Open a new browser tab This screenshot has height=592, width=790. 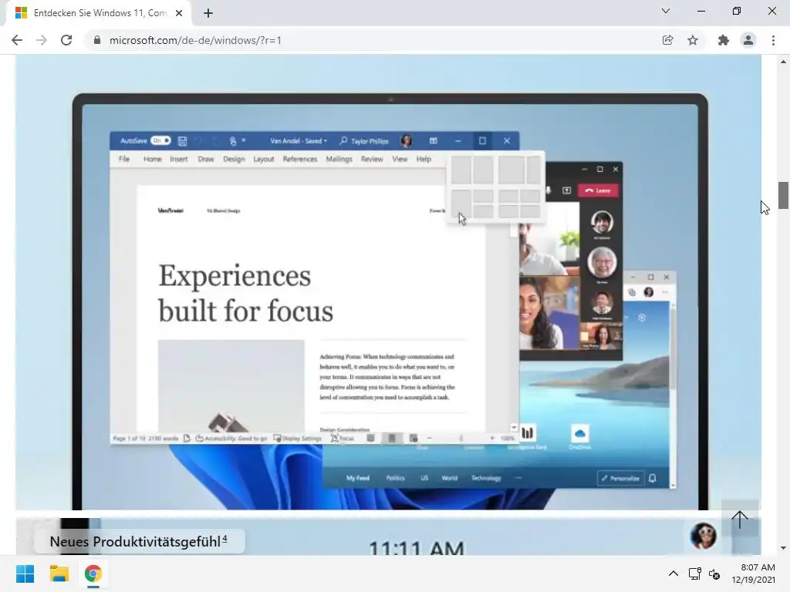click(208, 13)
